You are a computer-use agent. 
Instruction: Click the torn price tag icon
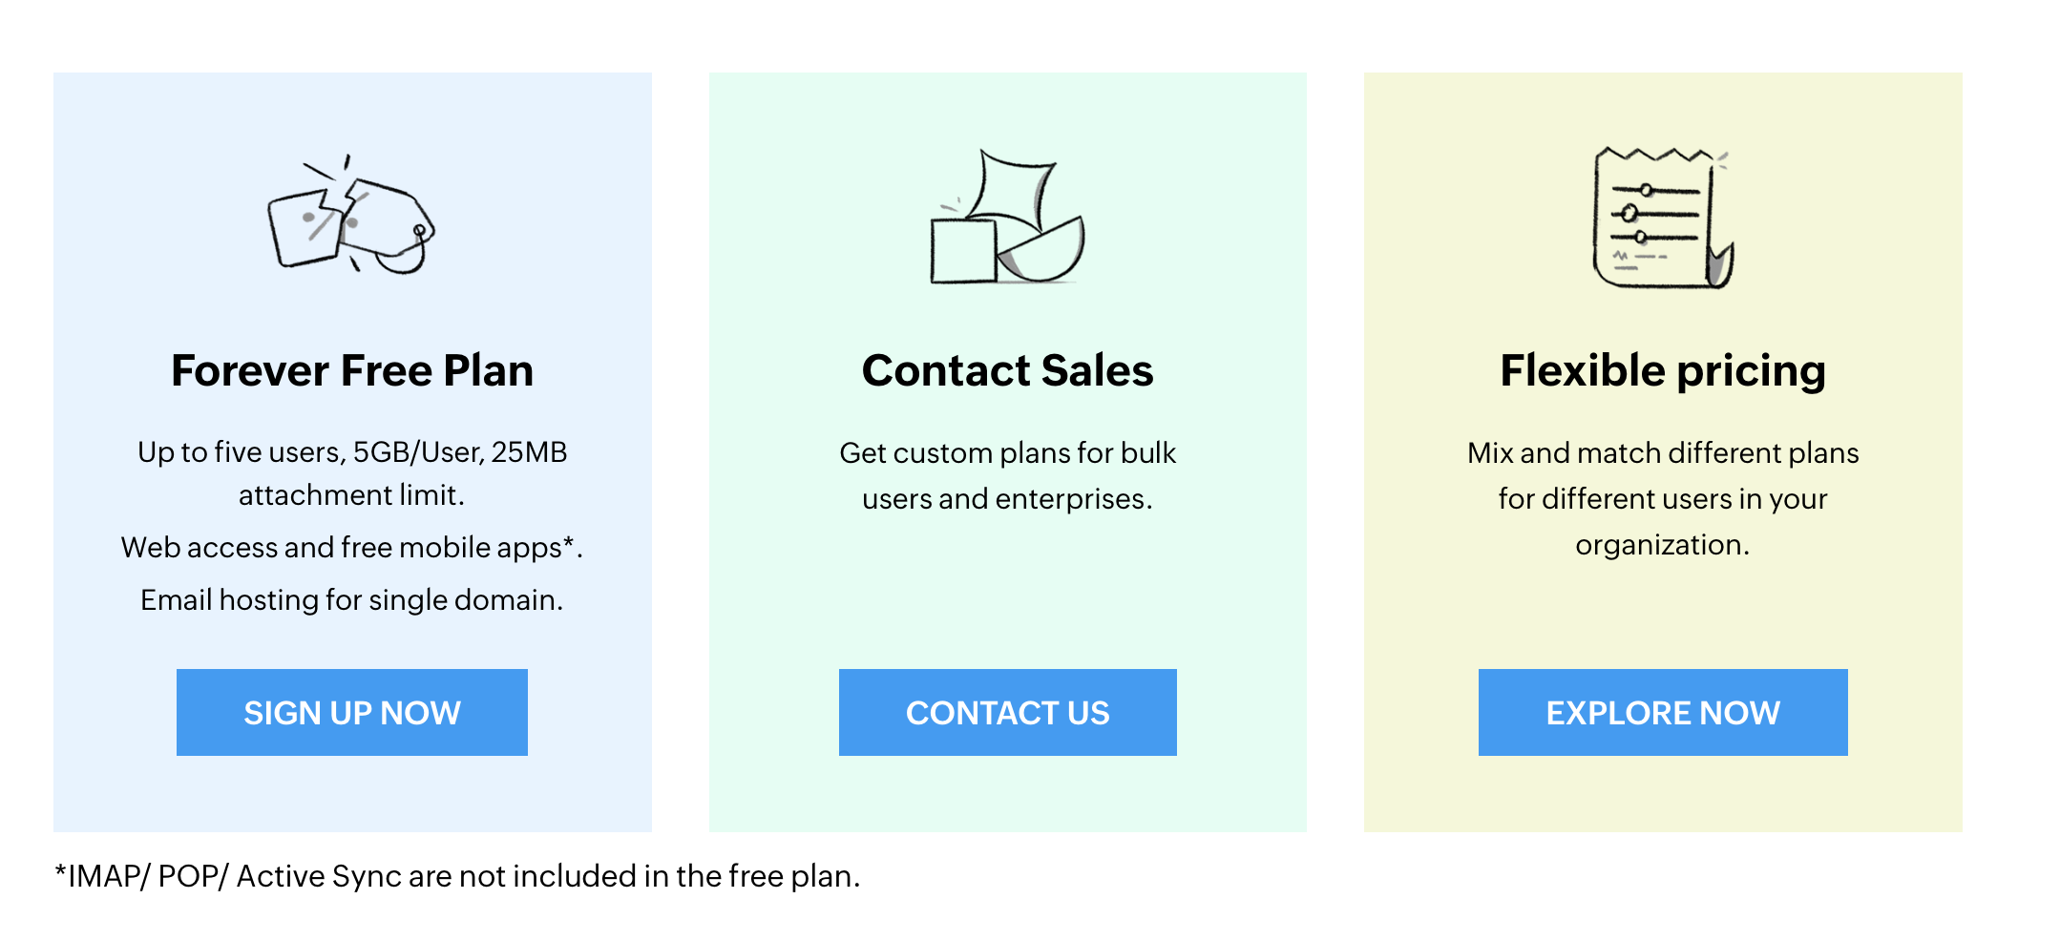click(351, 214)
